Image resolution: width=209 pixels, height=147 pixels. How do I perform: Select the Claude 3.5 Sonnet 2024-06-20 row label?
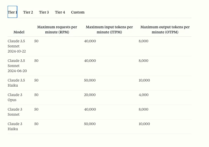click(x=17, y=66)
